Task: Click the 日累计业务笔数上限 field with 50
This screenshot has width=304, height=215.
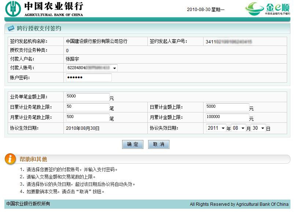Action: (x=88, y=107)
